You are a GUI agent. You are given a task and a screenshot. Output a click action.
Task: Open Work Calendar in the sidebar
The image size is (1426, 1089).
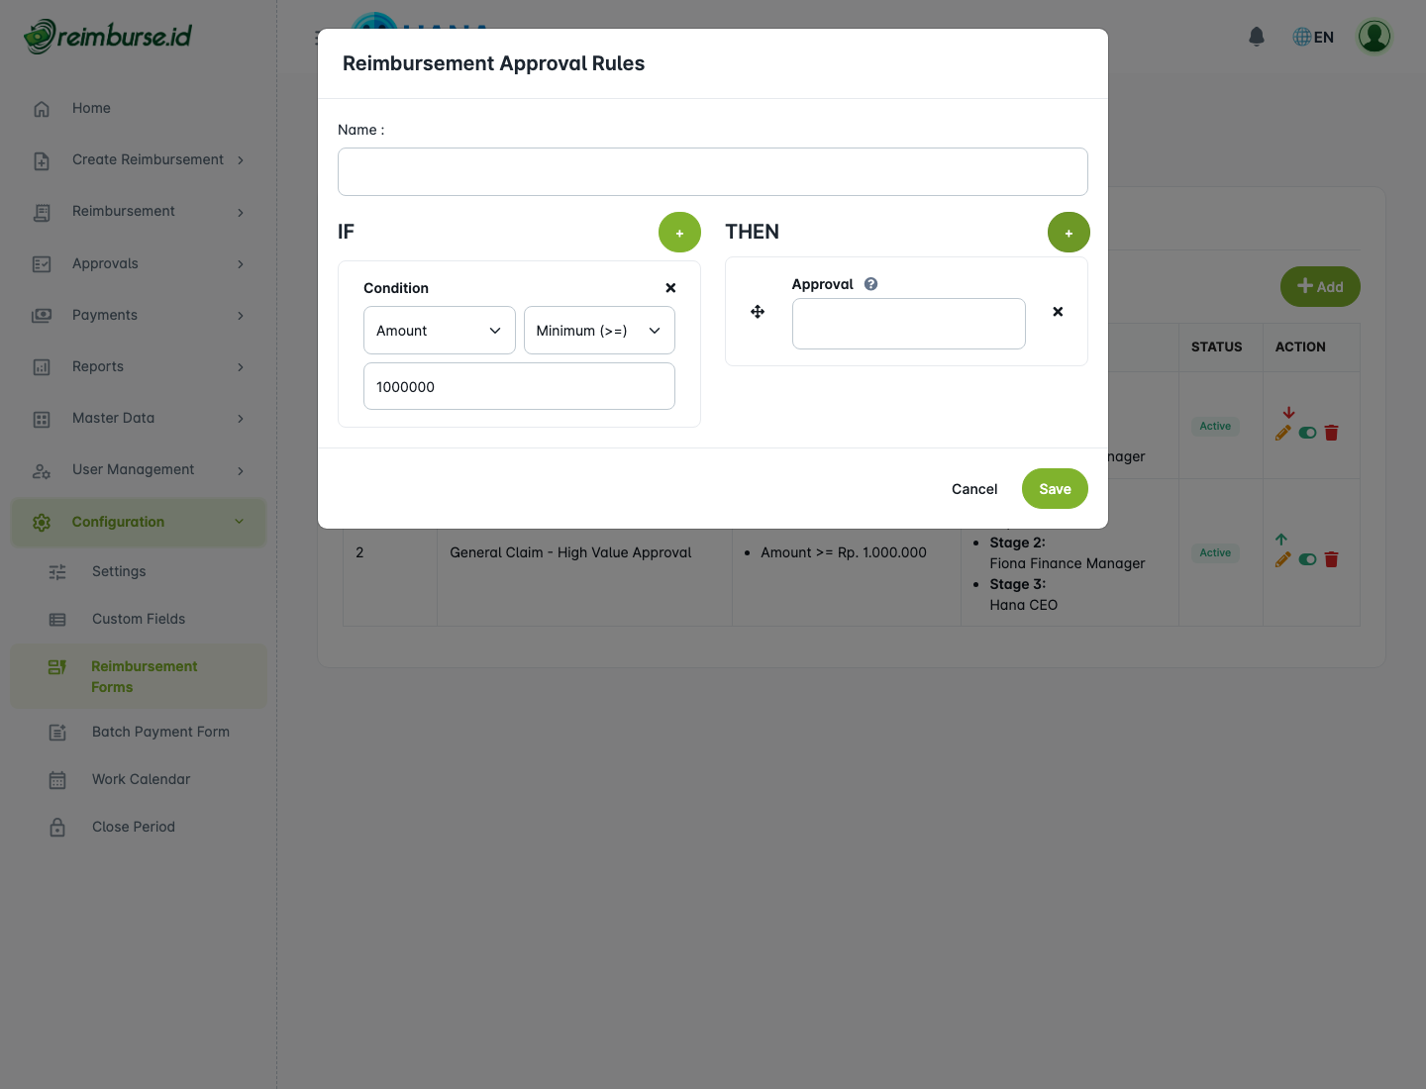click(141, 779)
